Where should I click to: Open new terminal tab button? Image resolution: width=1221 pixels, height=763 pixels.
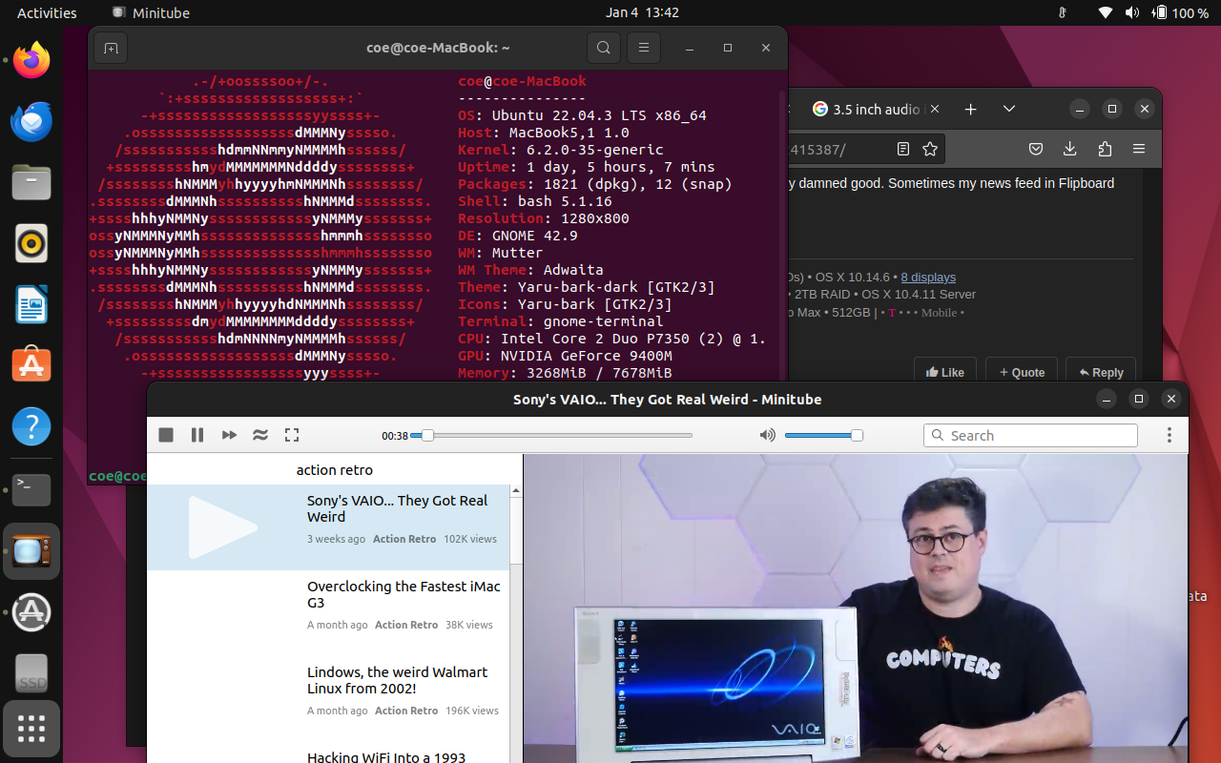[x=111, y=48]
